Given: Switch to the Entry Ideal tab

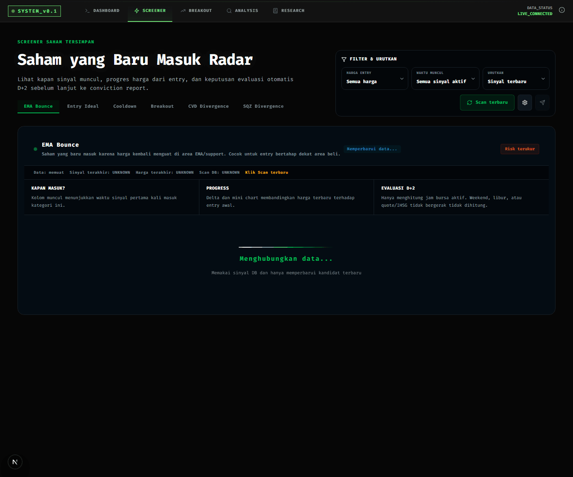Looking at the screenshot, I should [83, 107].
